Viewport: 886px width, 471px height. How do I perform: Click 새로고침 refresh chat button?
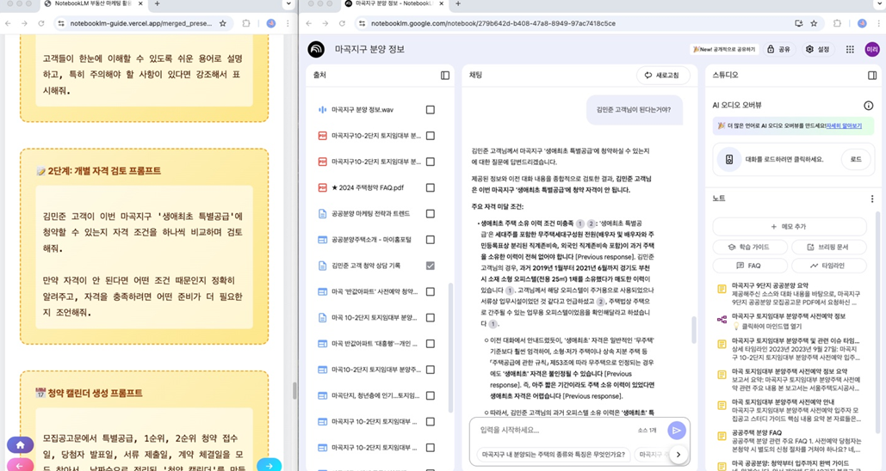[662, 75]
